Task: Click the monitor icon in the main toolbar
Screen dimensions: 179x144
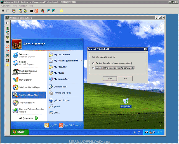Action: pos(14,11)
